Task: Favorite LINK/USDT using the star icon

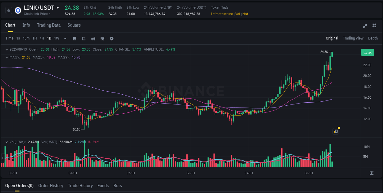Action: [x=9, y=10]
